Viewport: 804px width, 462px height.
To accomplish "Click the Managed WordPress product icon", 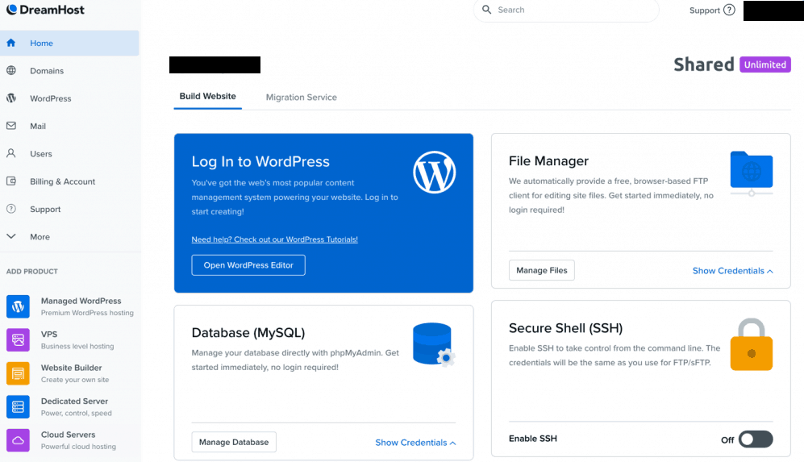I will pos(18,306).
